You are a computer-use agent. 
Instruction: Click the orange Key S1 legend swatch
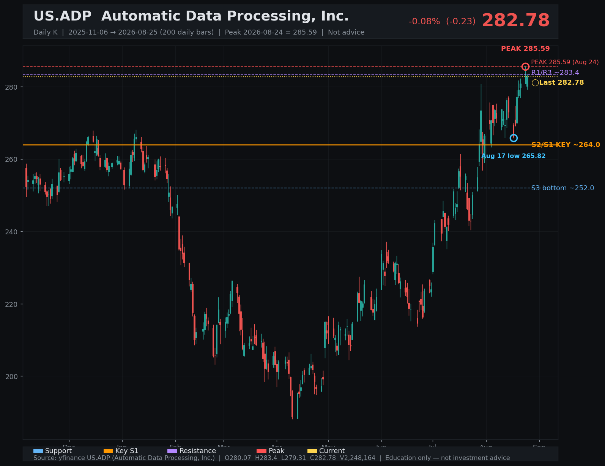[x=108, y=451]
